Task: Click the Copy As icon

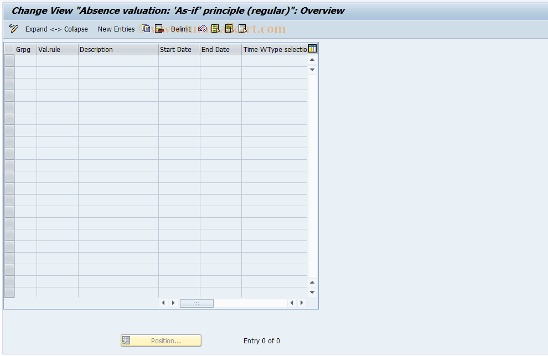Action: click(146, 29)
